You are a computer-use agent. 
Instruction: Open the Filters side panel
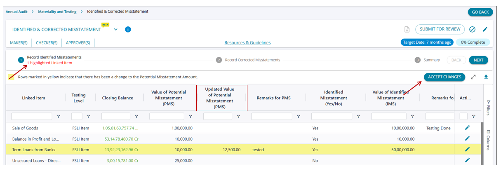(x=489, y=107)
